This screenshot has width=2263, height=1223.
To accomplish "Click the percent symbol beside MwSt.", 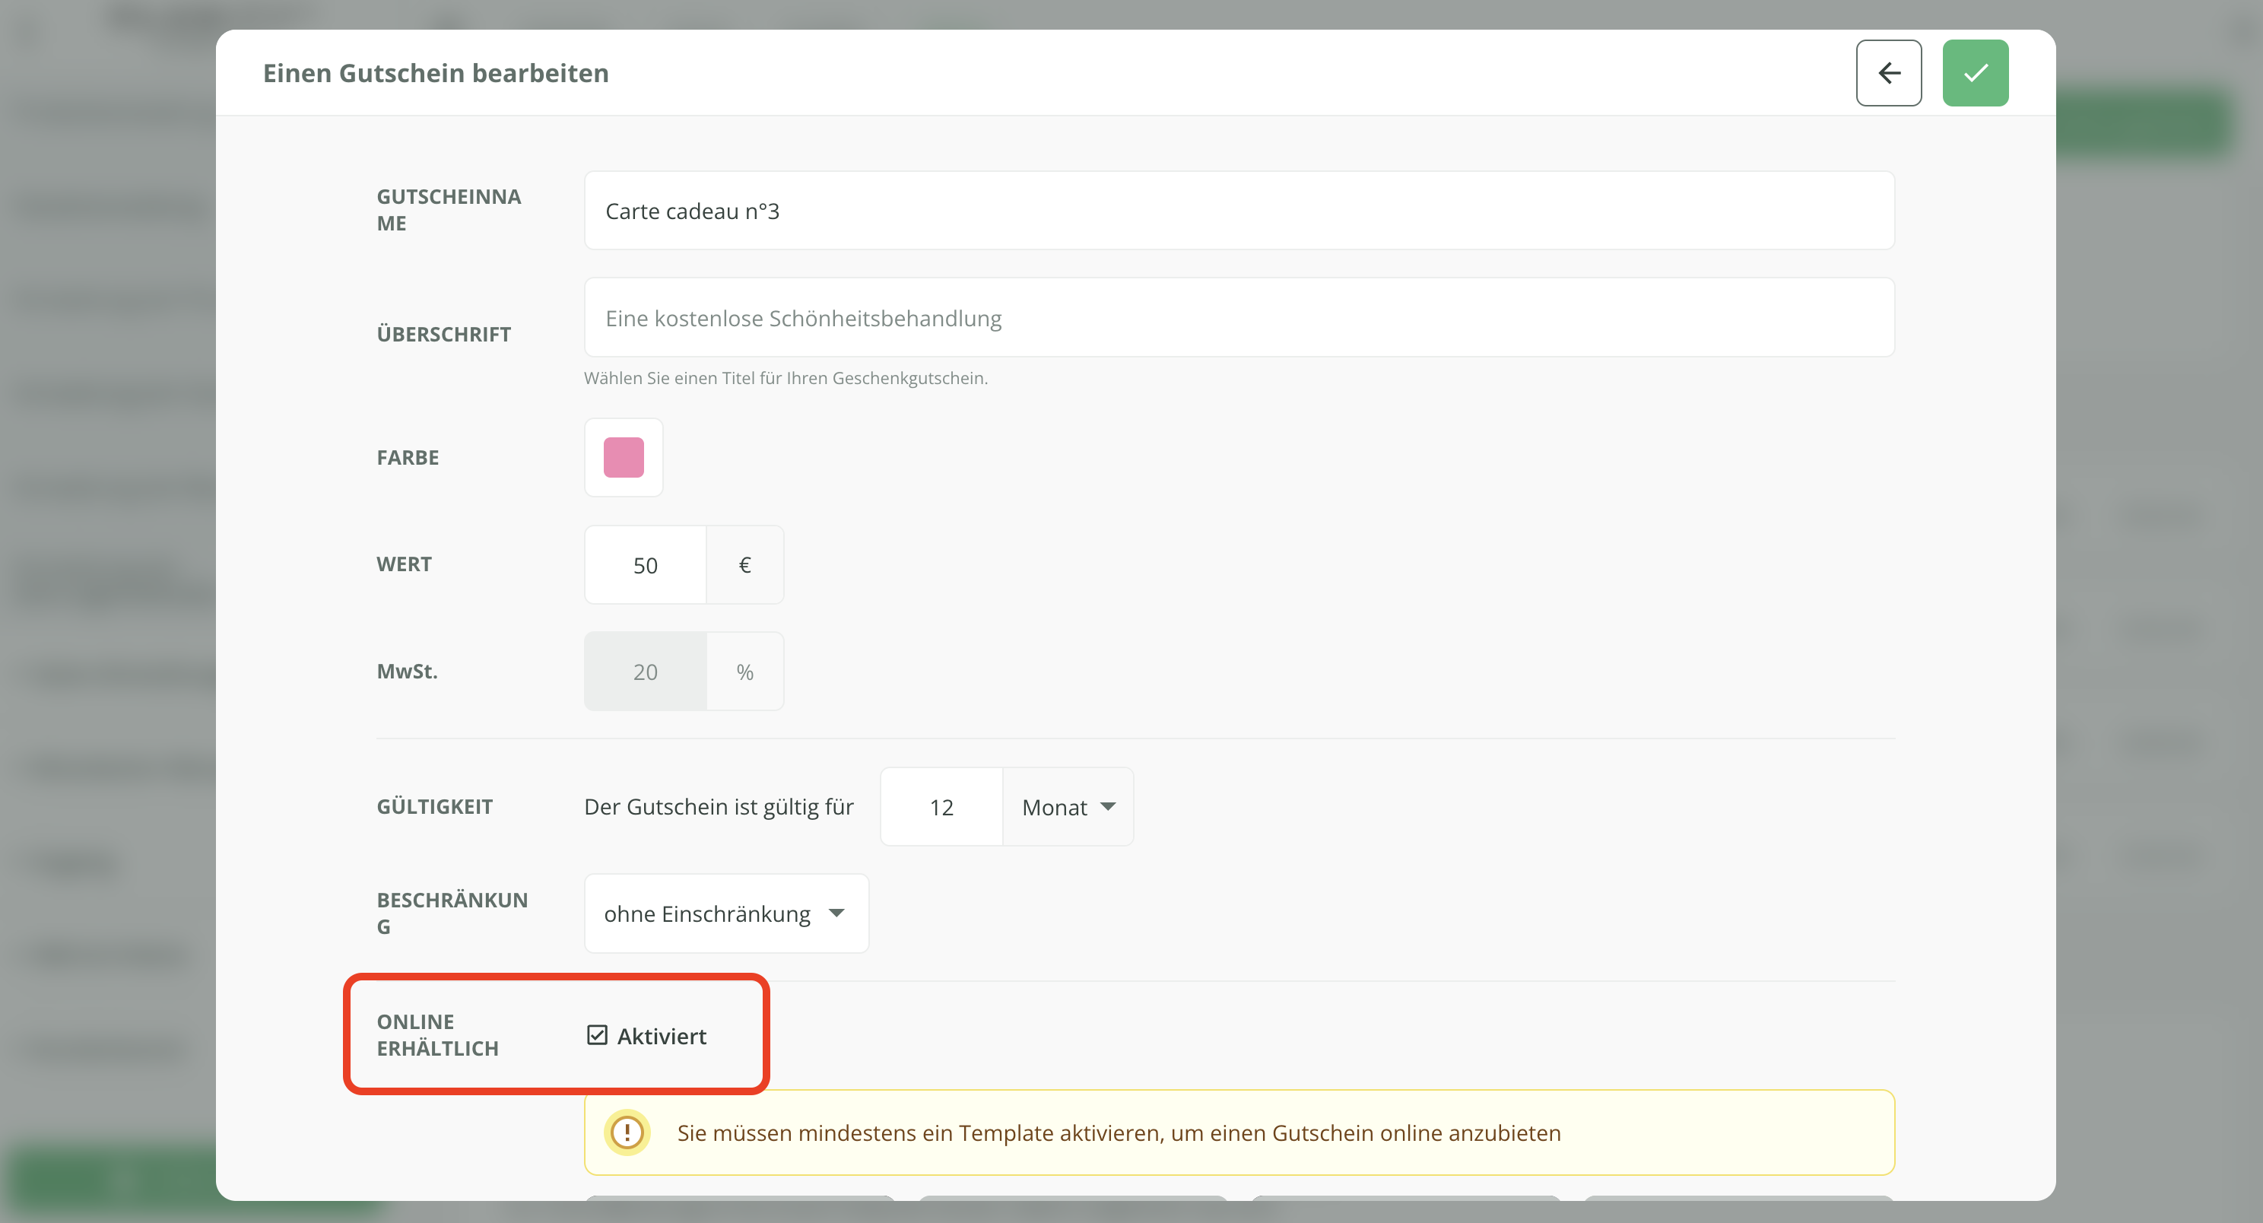I will tap(744, 672).
